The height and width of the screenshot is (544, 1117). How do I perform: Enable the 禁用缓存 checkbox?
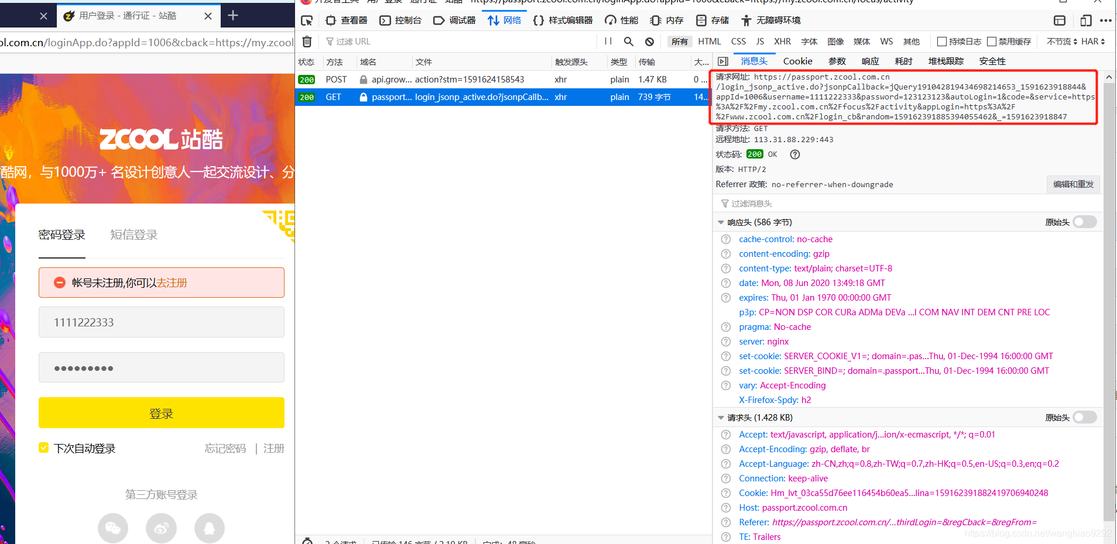pyautogui.click(x=992, y=42)
